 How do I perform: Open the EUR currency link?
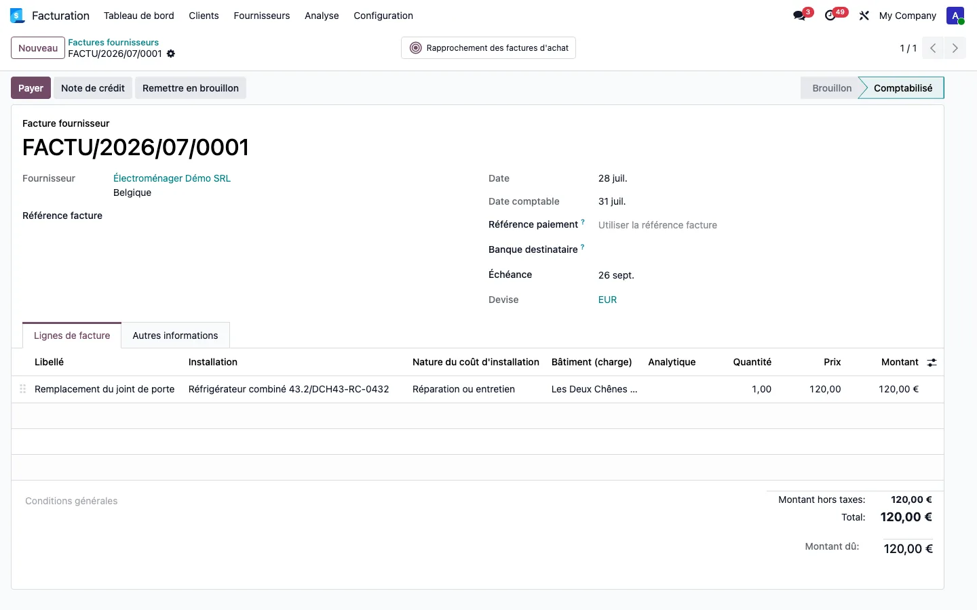(x=607, y=300)
